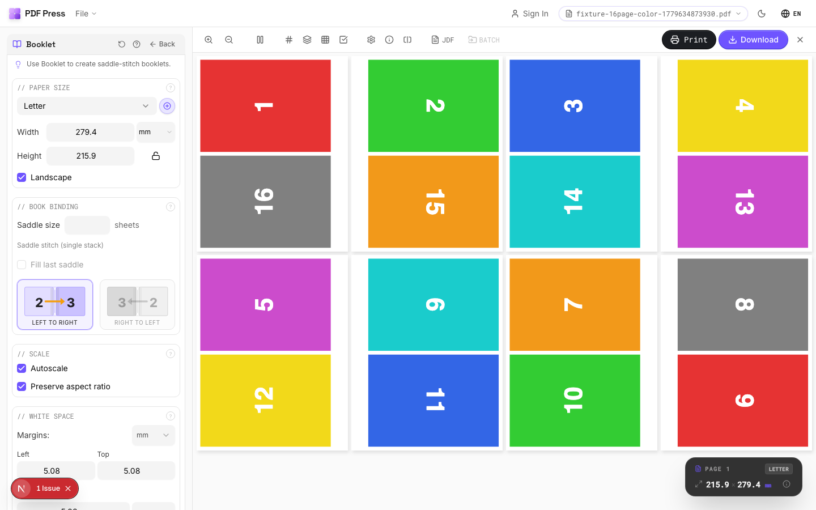Click the Width input field

click(x=90, y=132)
